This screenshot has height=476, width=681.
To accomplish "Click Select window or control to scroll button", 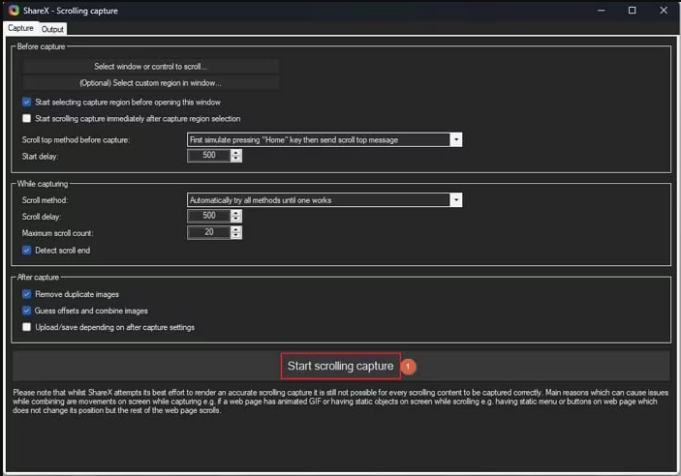I will (150, 67).
